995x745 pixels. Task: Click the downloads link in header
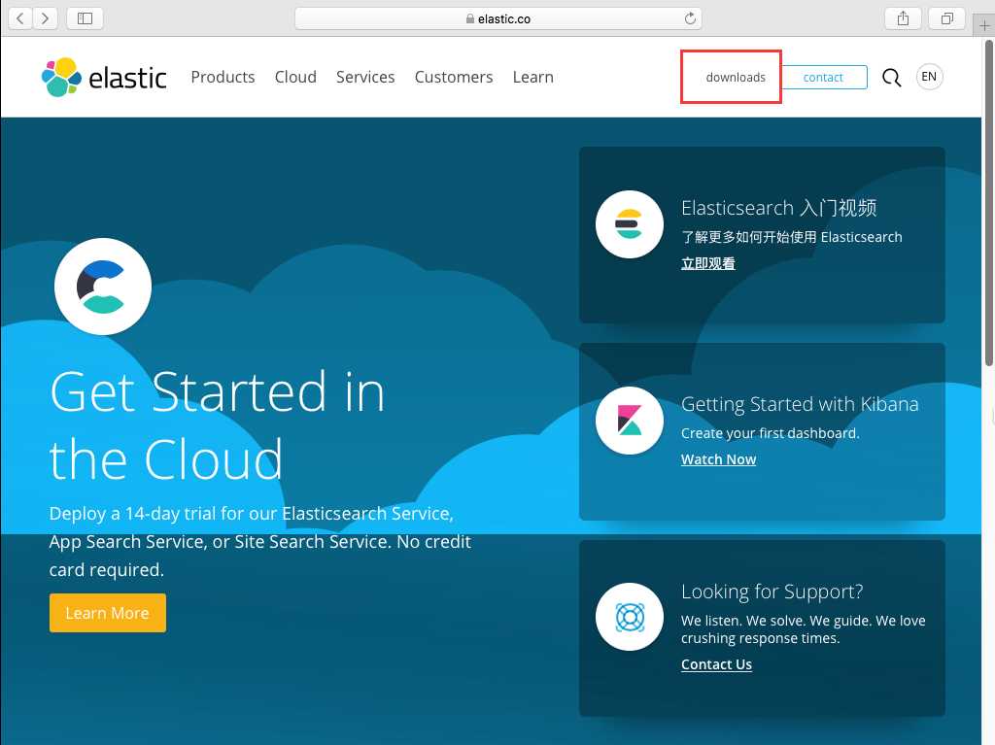pos(736,78)
